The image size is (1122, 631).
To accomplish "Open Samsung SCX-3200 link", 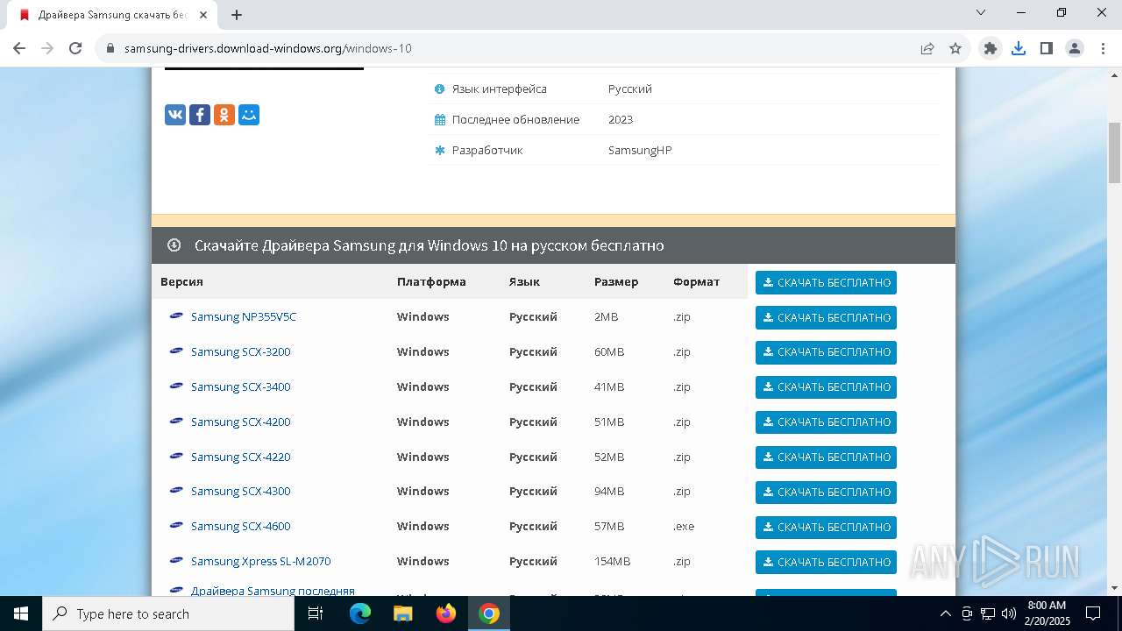I will tap(241, 351).
